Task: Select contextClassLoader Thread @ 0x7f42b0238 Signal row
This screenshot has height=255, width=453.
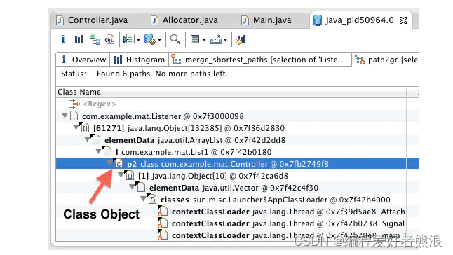Action: pyautogui.click(x=238, y=223)
